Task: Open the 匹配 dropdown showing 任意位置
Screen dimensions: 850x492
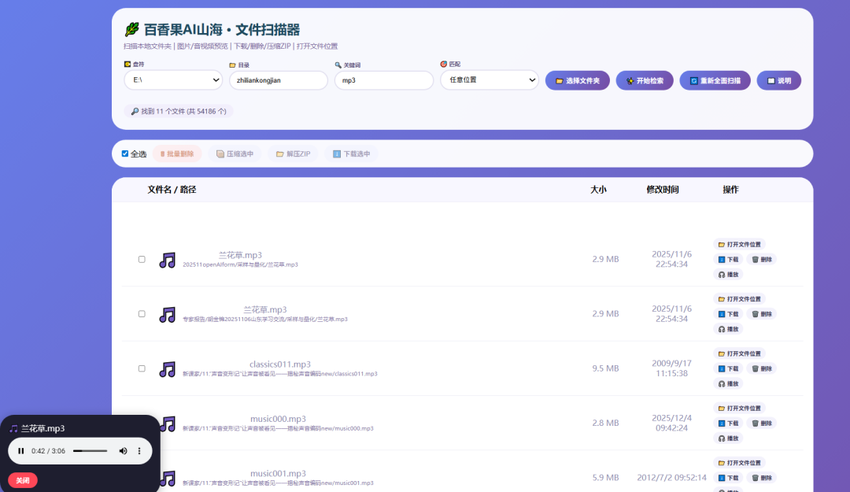Action: tap(490, 80)
